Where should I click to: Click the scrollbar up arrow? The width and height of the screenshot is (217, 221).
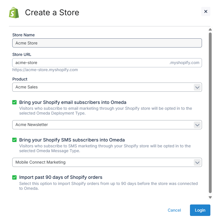coord(210,30)
